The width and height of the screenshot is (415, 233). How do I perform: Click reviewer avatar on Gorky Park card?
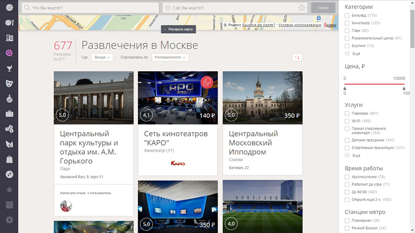[x=66, y=206]
